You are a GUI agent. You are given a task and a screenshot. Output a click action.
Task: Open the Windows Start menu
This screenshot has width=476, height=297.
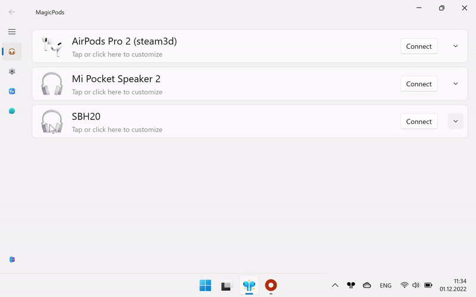pos(205,285)
